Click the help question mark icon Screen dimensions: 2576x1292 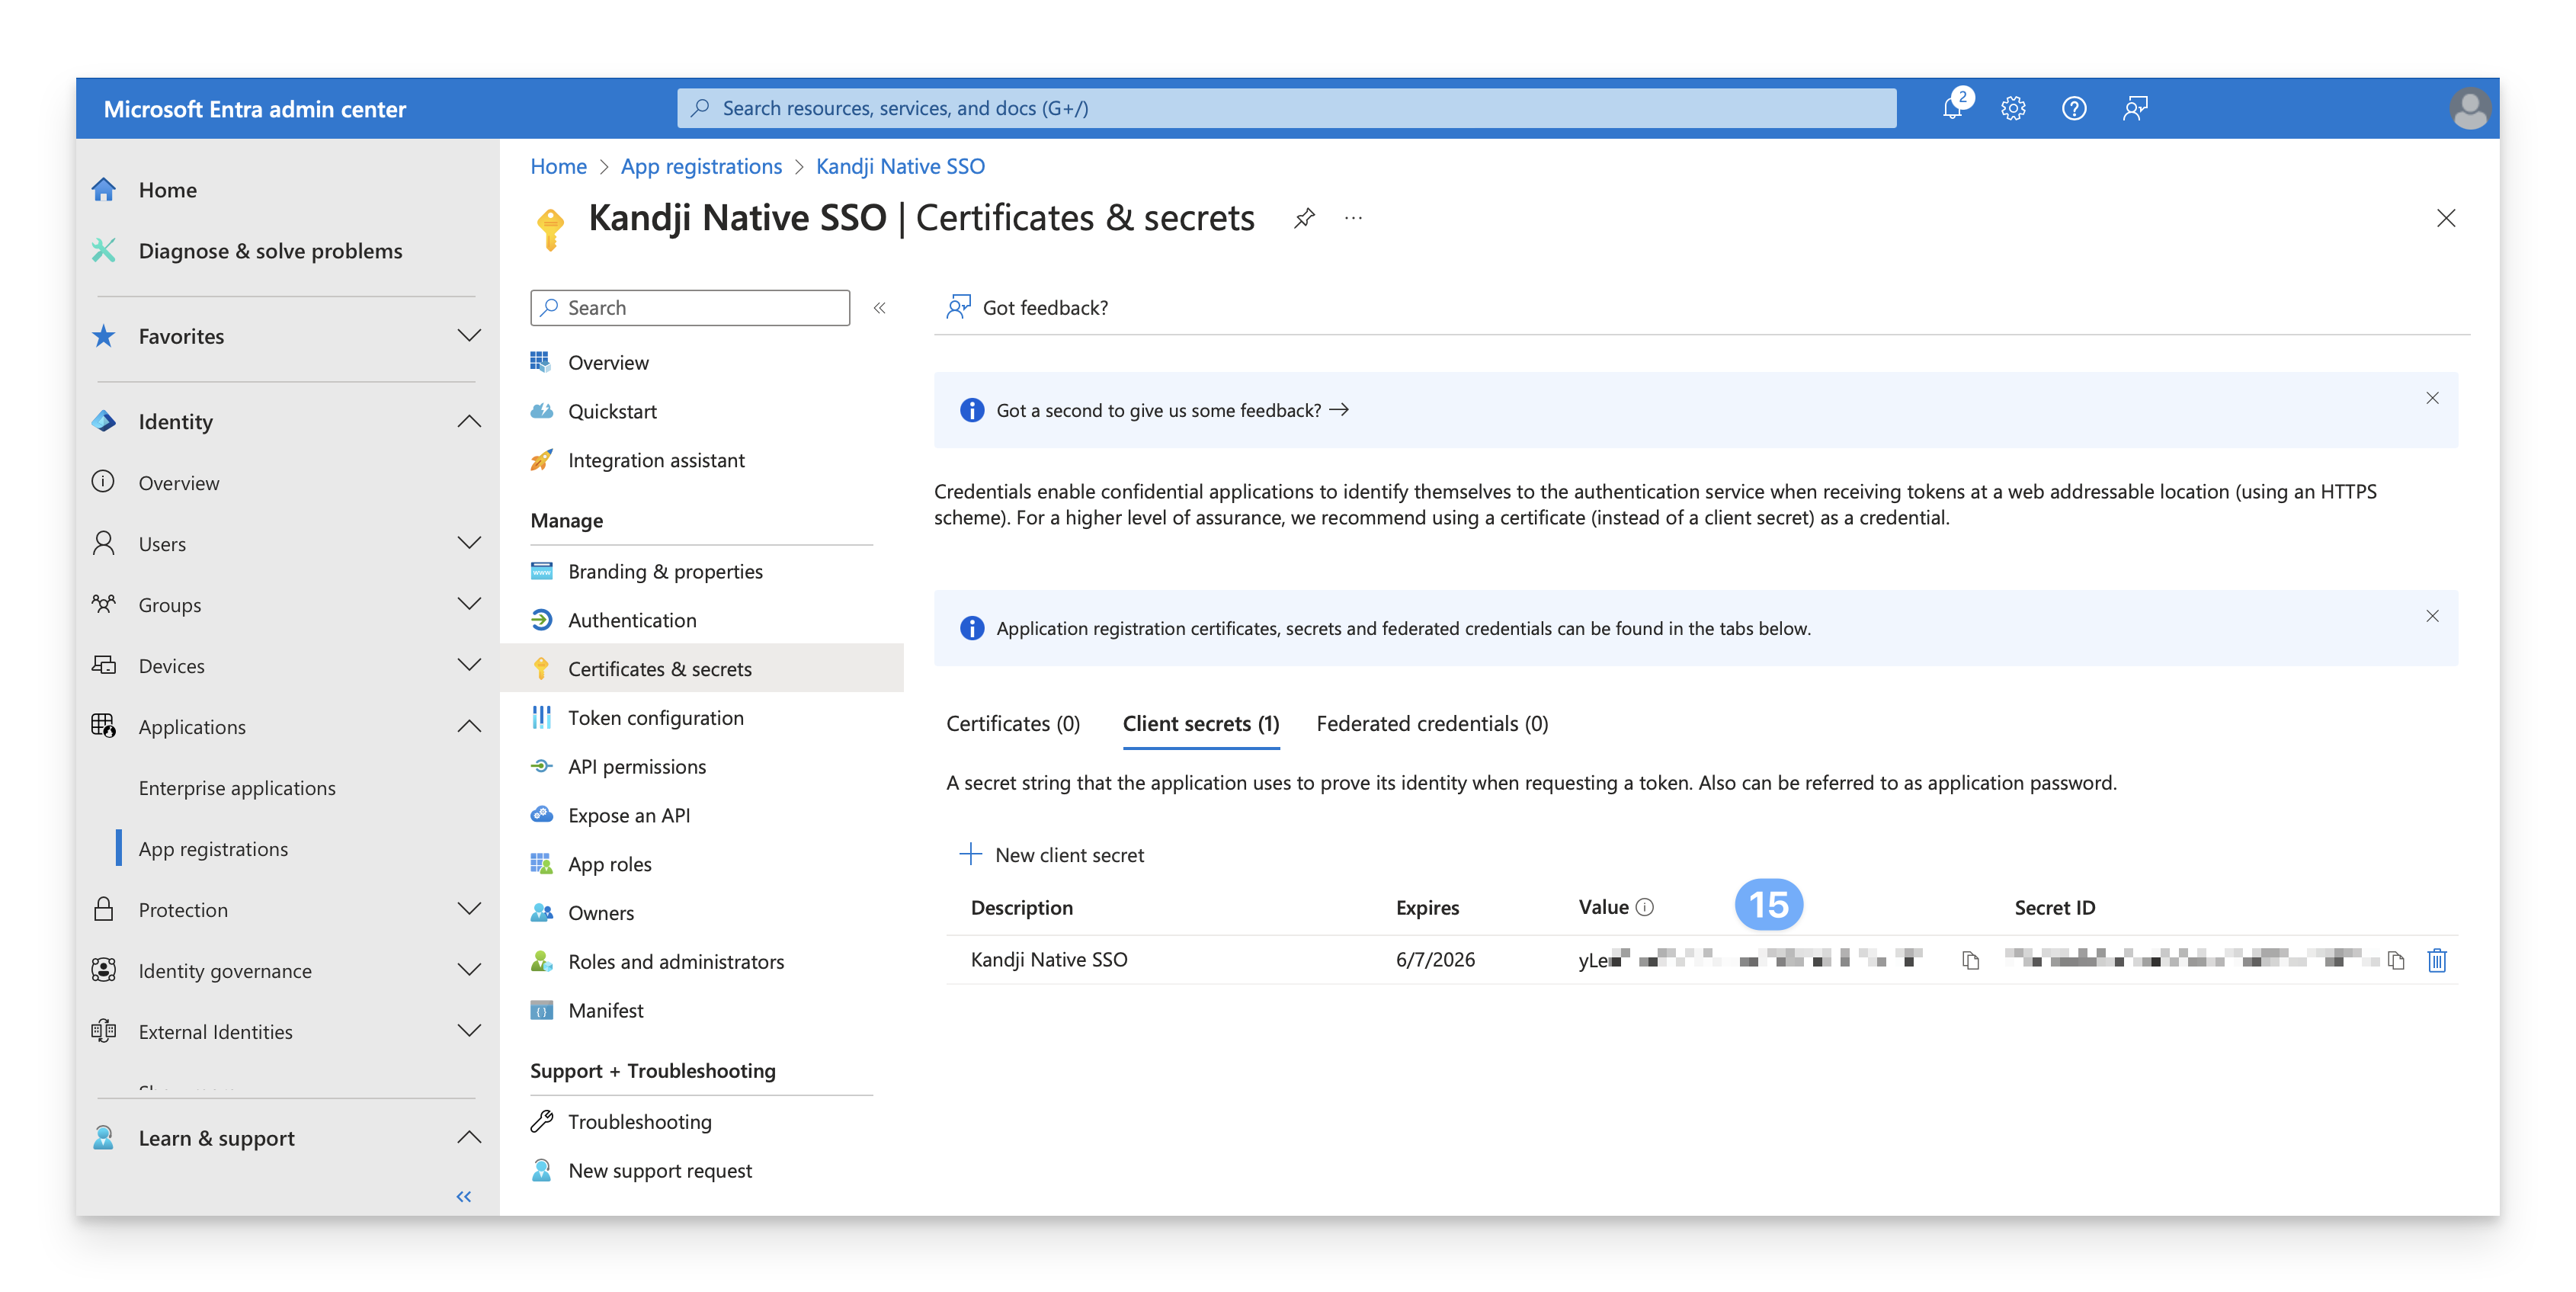pyautogui.click(x=2074, y=108)
